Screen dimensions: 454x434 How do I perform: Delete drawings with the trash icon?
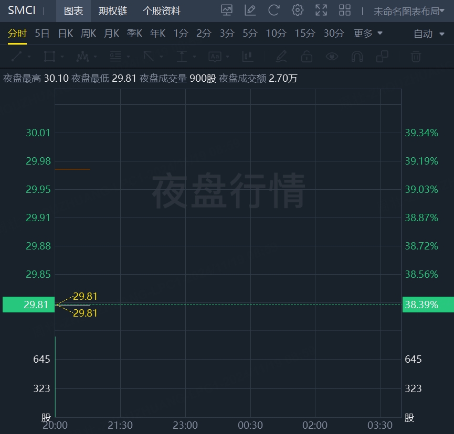coord(416,57)
